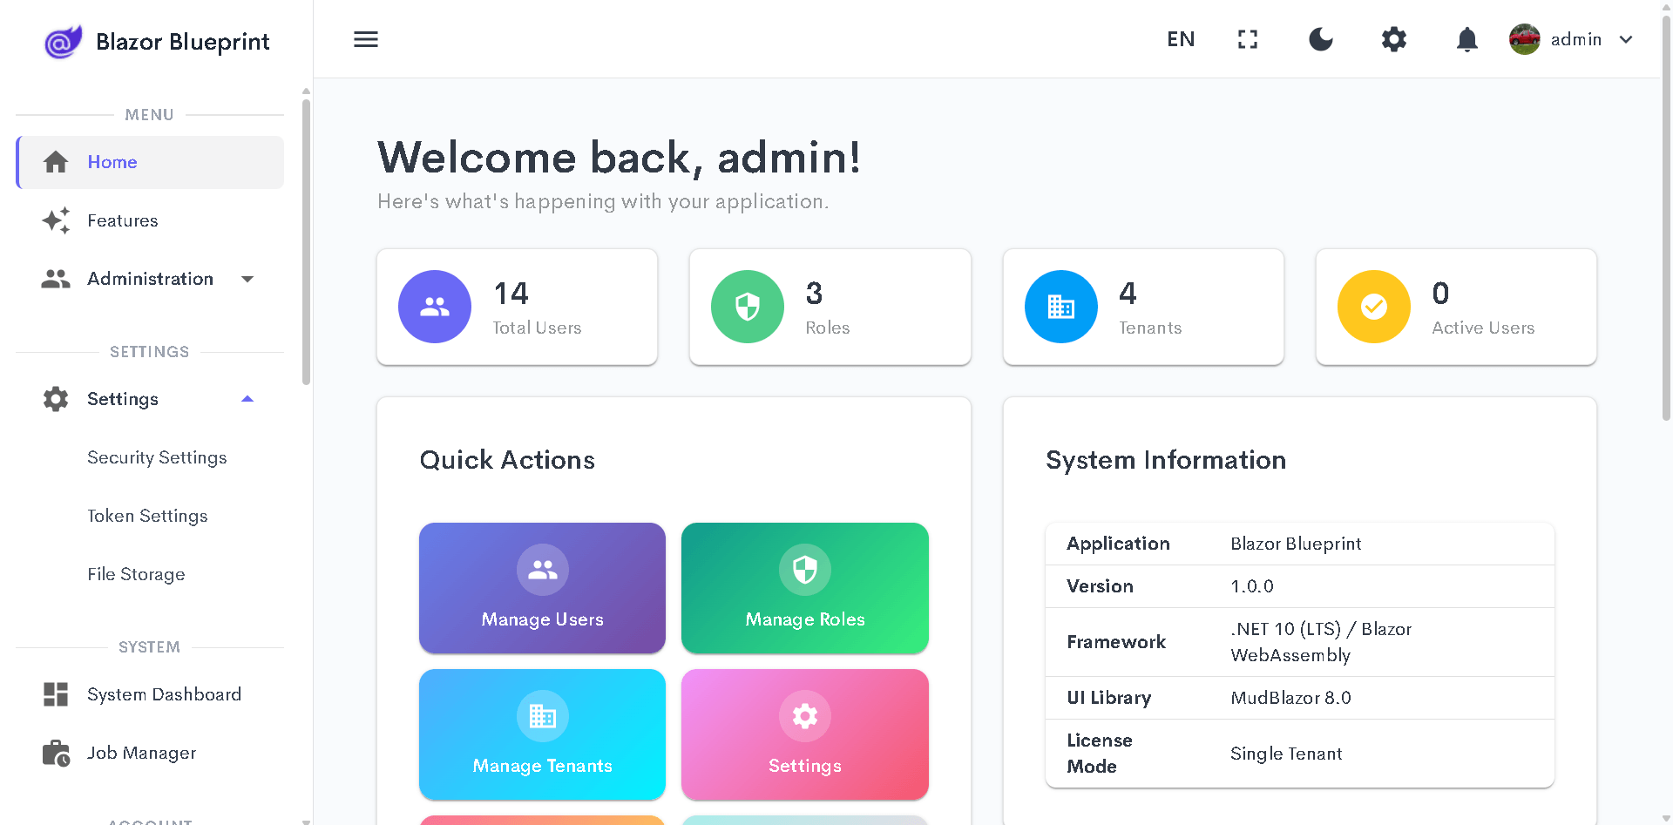Open Token Settings page
The width and height of the screenshot is (1673, 825).
click(147, 516)
